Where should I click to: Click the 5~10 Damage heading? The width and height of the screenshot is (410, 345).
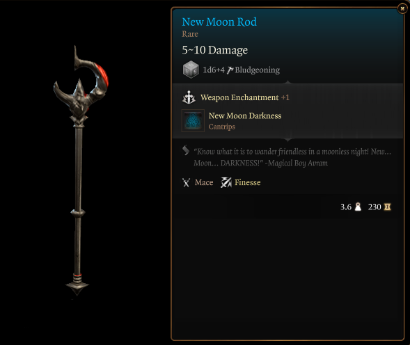point(215,50)
